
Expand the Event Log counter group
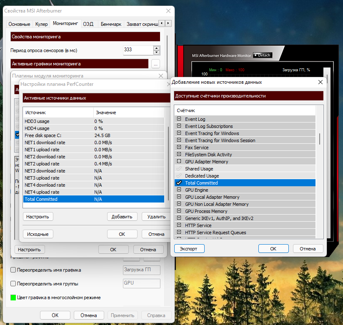coord(179,119)
